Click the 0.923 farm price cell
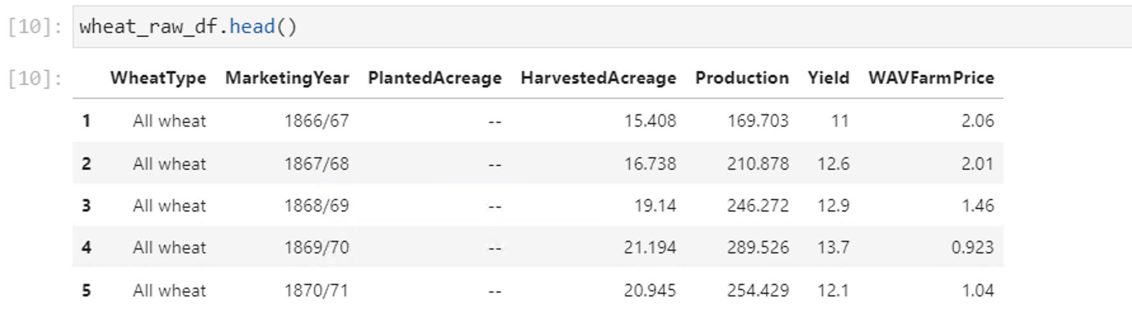 click(973, 247)
